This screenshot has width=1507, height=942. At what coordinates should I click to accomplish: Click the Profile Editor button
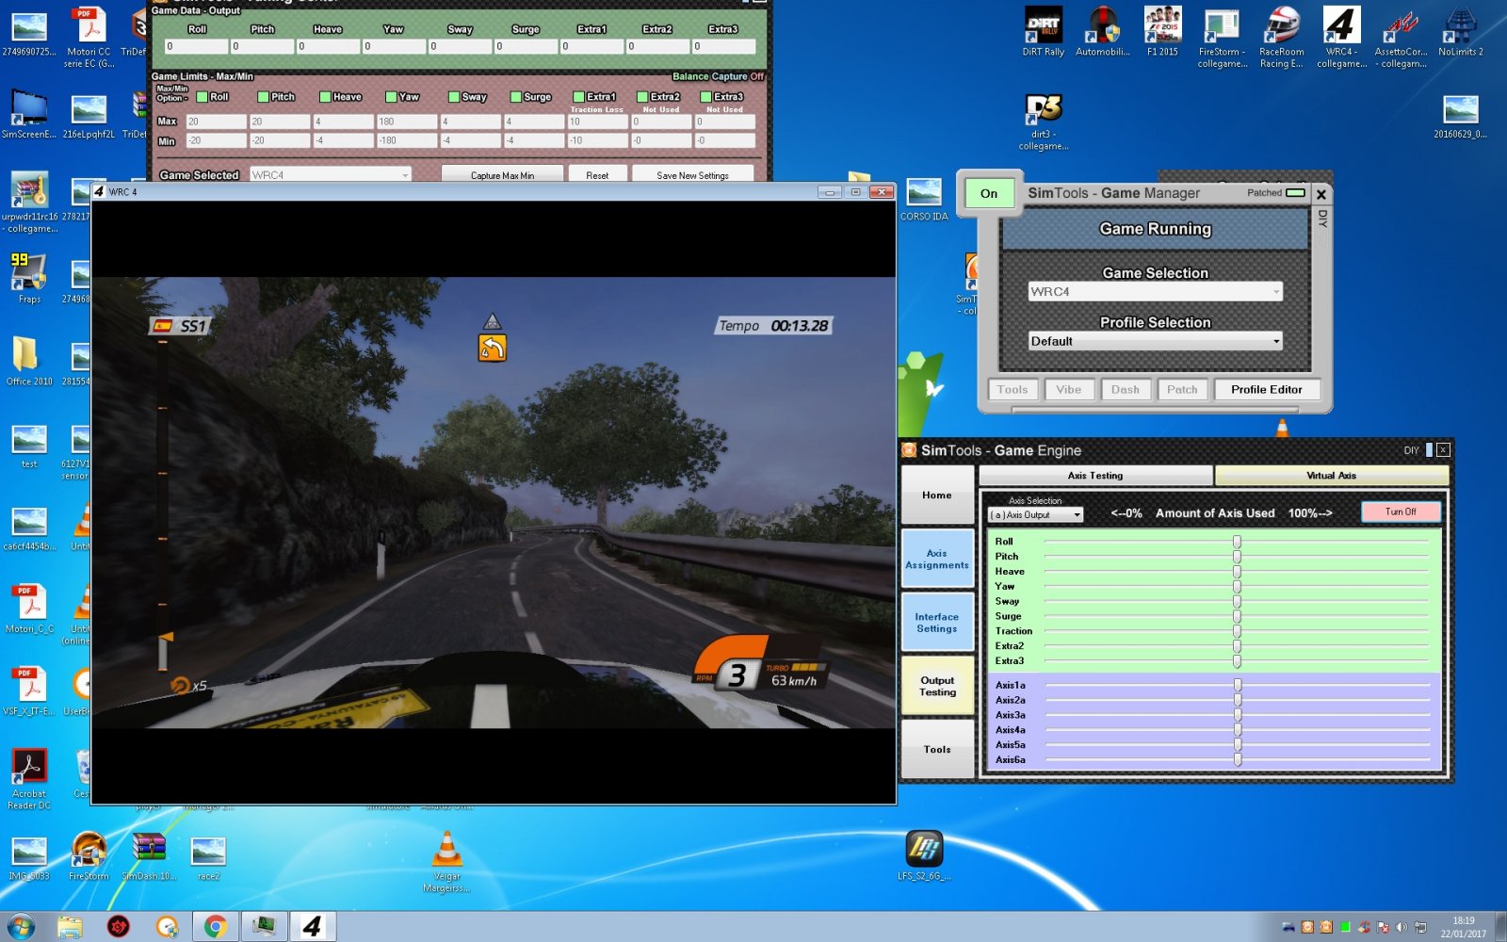(x=1266, y=389)
